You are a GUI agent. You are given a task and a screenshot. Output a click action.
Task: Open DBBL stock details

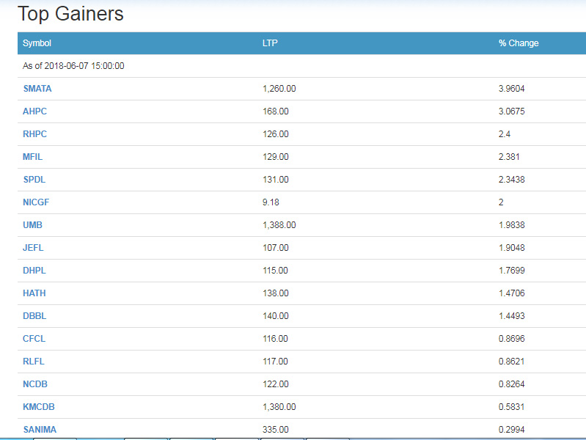click(x=34, y=316)
